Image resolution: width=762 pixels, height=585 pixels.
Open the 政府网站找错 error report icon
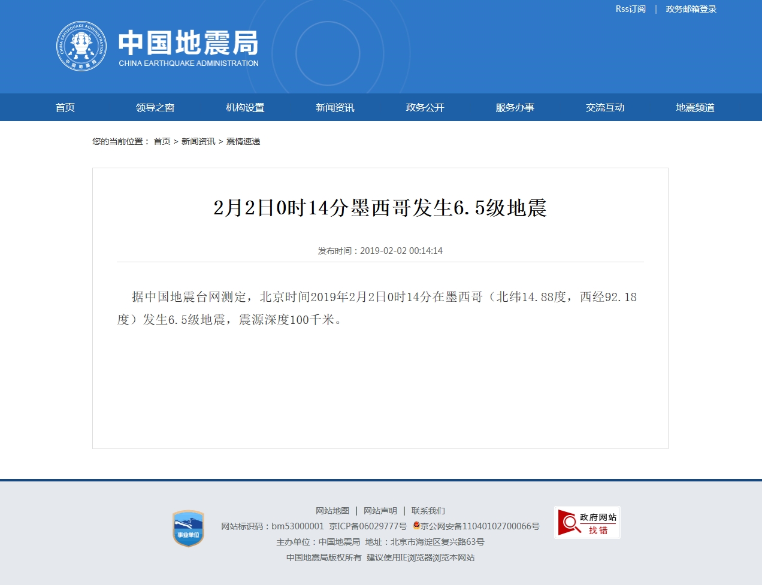click(587, 523)
